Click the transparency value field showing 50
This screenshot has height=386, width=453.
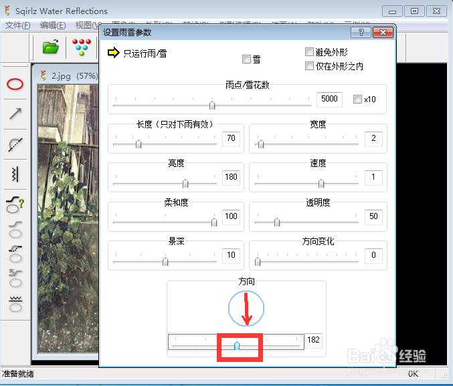[x=373, y=217]
